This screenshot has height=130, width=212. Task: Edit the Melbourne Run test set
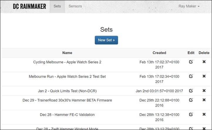191,76
